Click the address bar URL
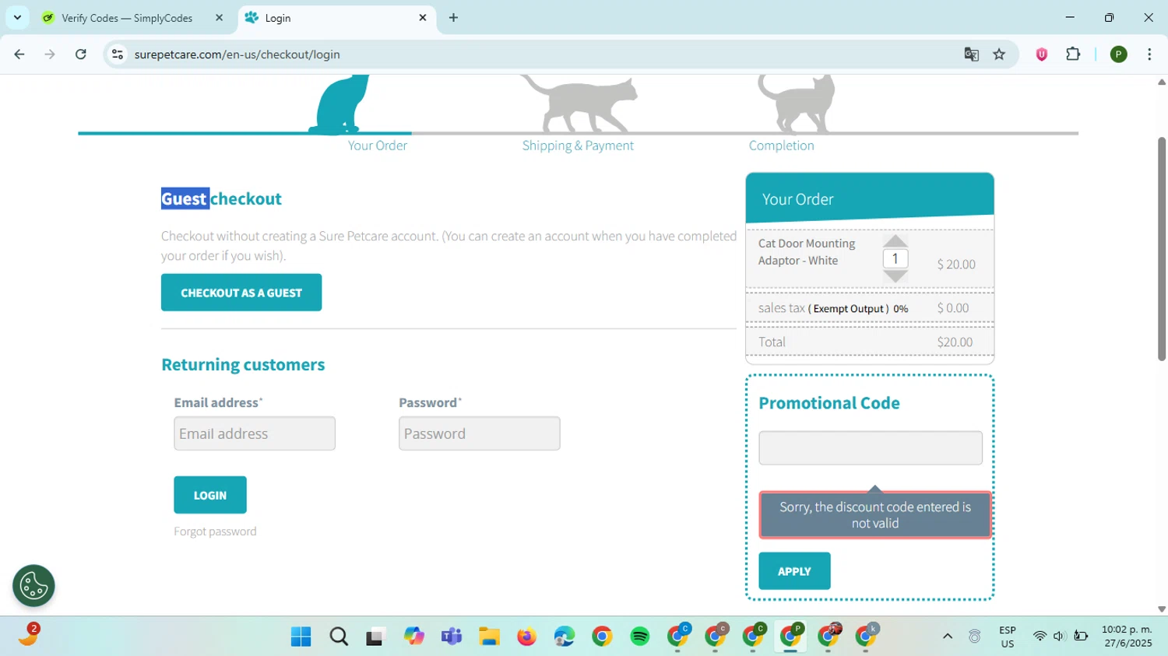Screen dimensions: 1168x656 click(237, 54)
